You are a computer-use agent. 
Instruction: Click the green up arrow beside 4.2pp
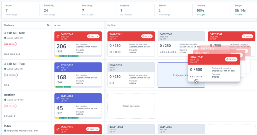[x=198, y=14]
